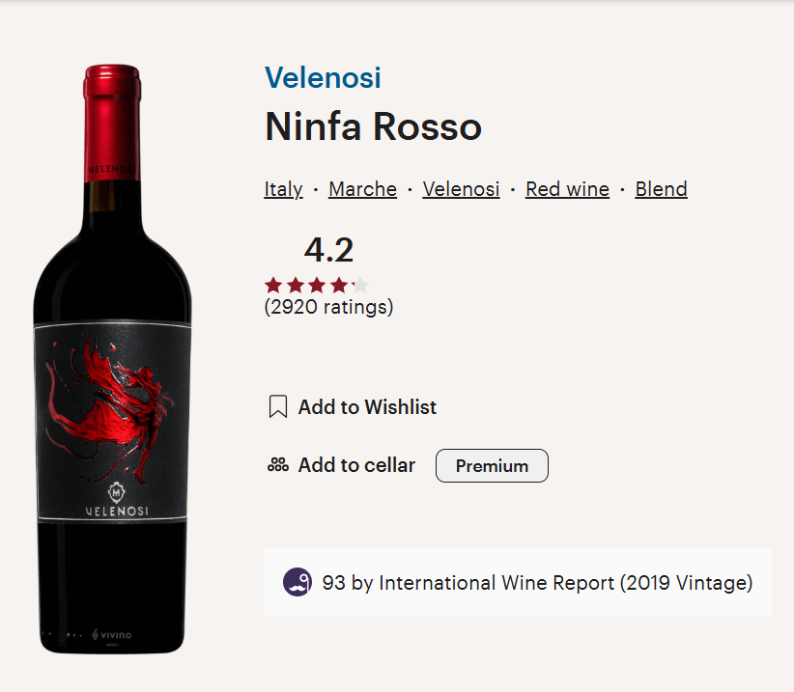Screen dimensions: 794x692
Task: Click the Premium badge button
Action: tap(492, 465)
